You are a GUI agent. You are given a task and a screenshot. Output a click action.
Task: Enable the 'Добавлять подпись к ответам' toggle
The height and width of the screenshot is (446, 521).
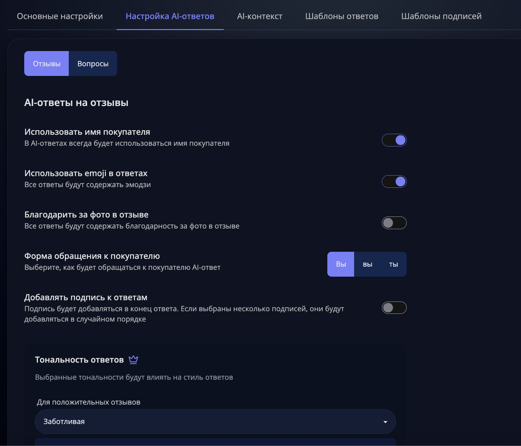coord(394,308)
